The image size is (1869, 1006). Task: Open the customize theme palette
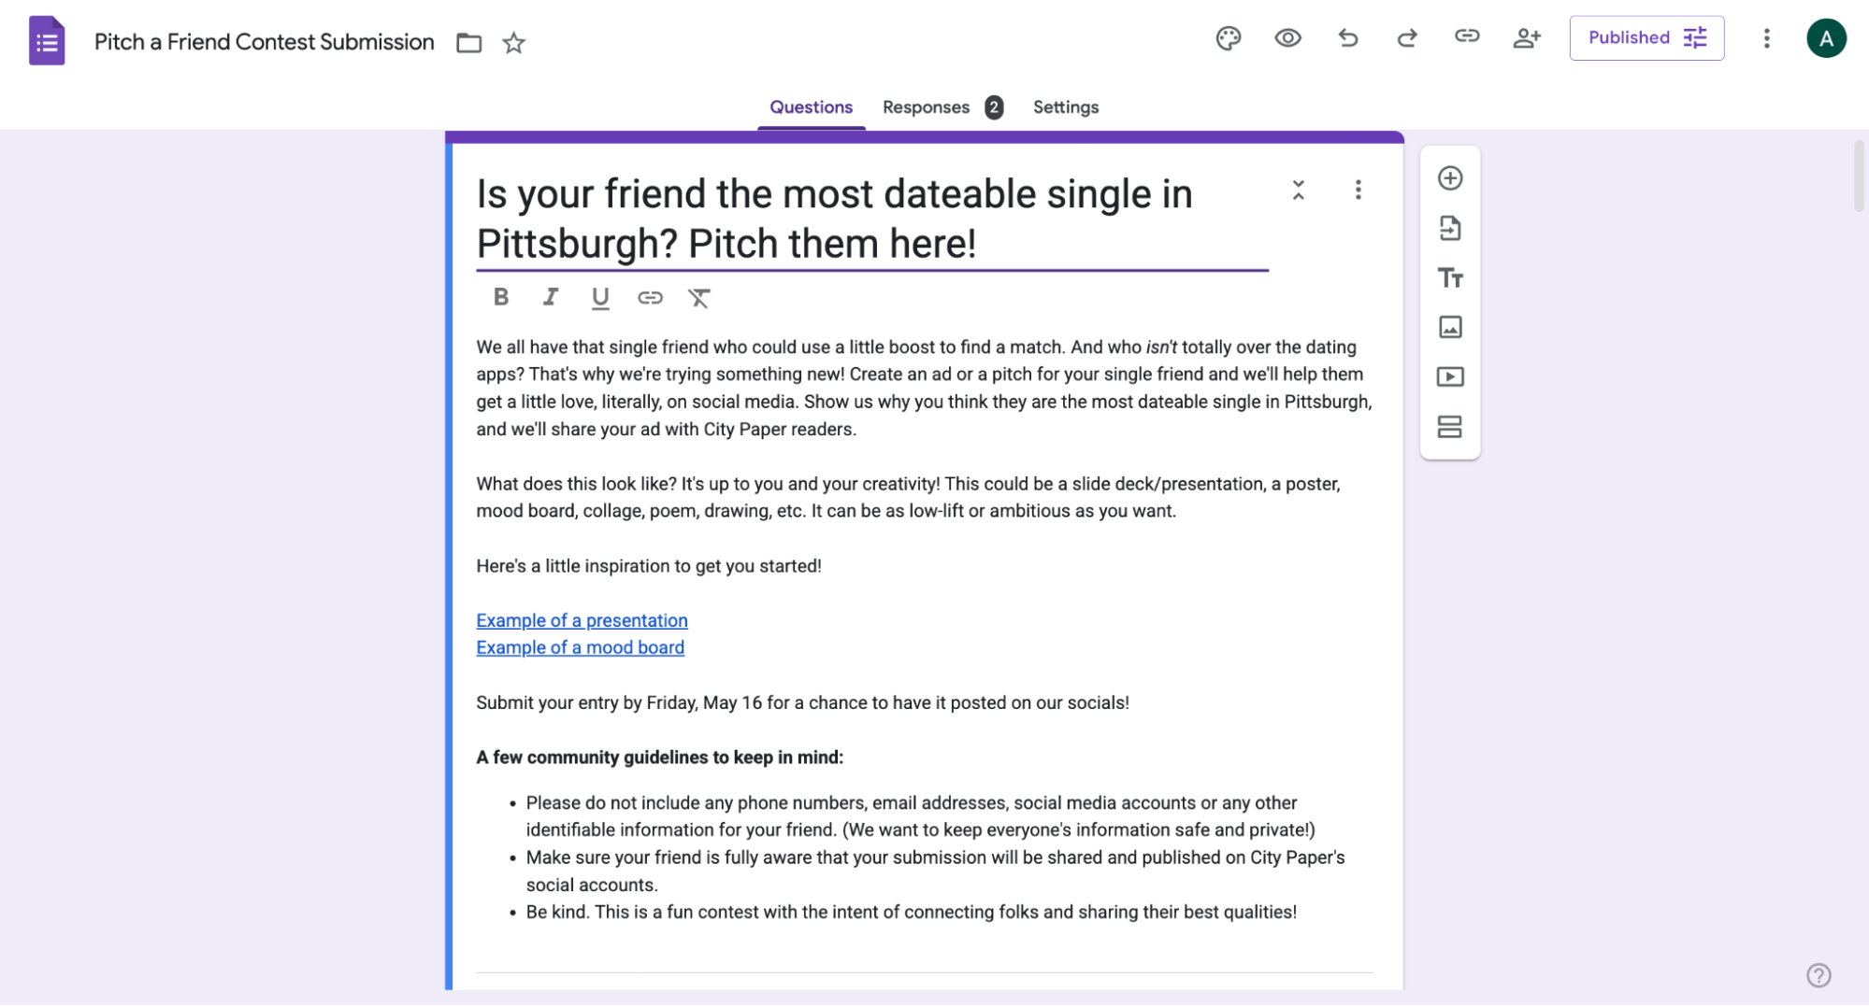[x=1228, y=38]
